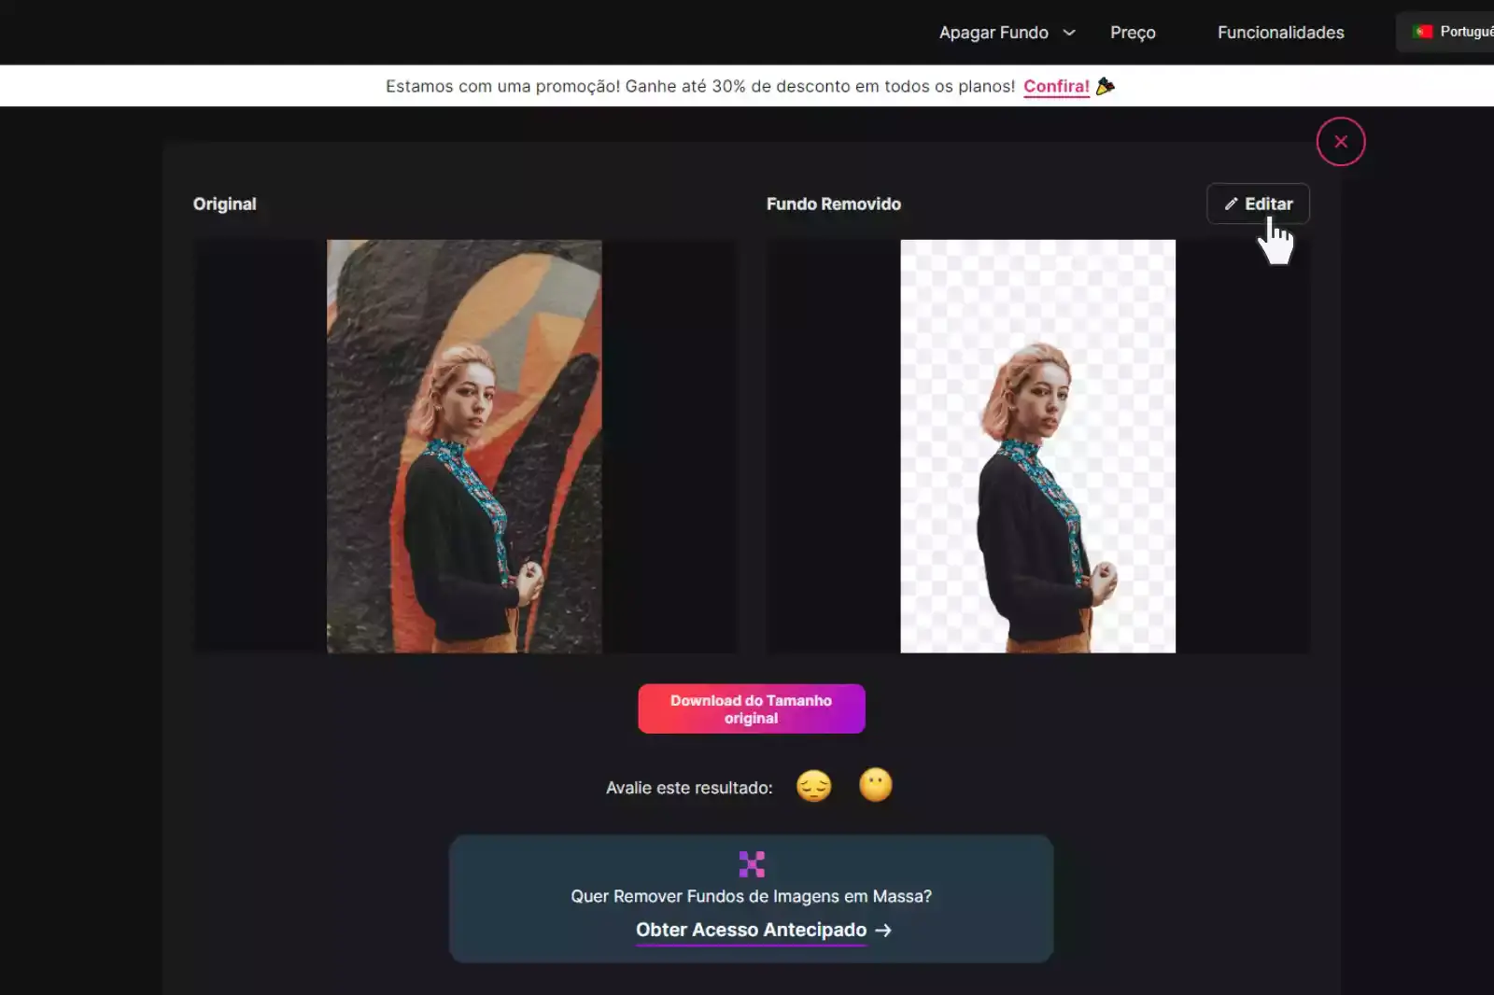The width and height of the screenshot is (1494, 995).
Task: Go to Funcionalidades page
Action: pos(1280,33)
